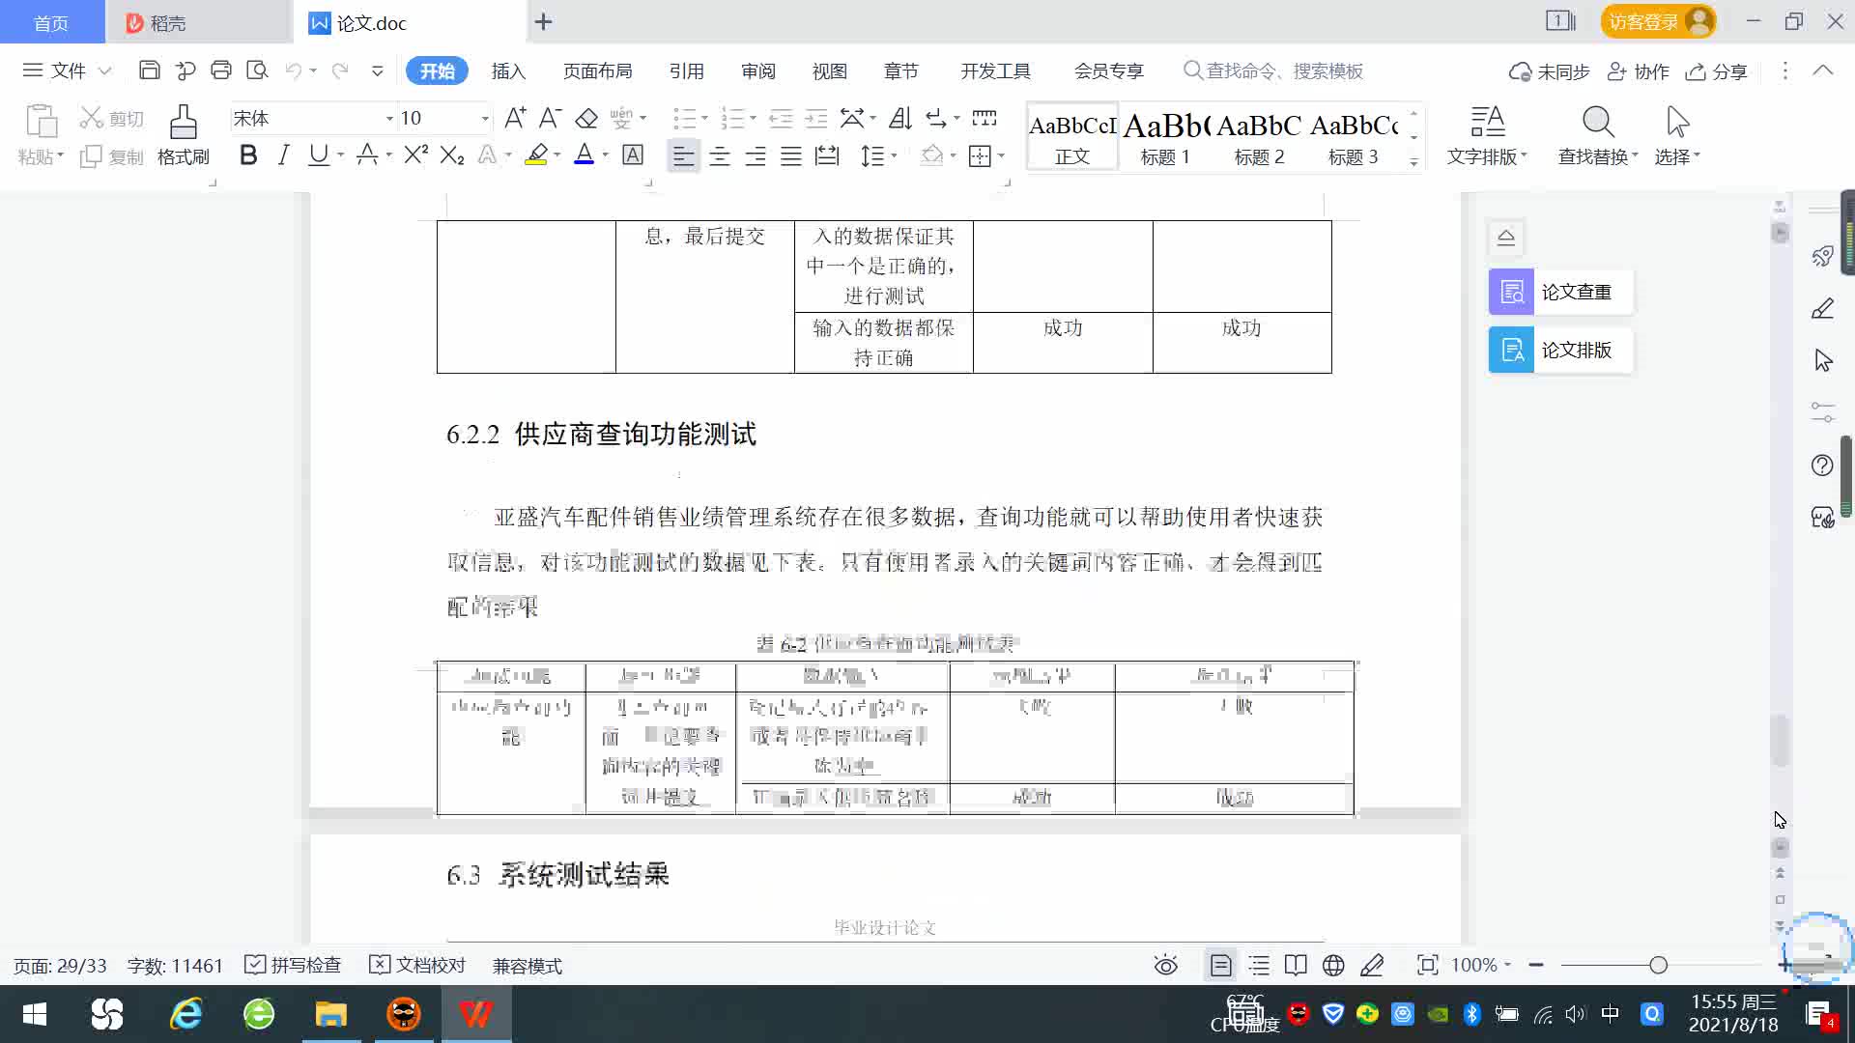The width and height of the screenshot is (1855, 1043).
Task: Switch to outline view icon in status bar
Action: (x=1259, y=965)
